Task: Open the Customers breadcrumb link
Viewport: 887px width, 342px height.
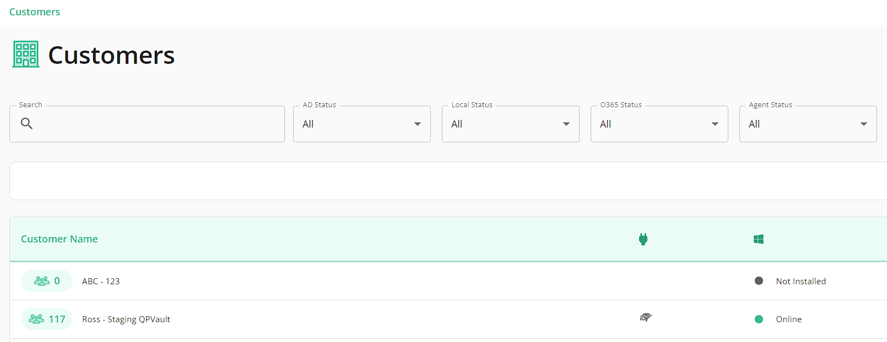Action: click(x=35, y=12)
